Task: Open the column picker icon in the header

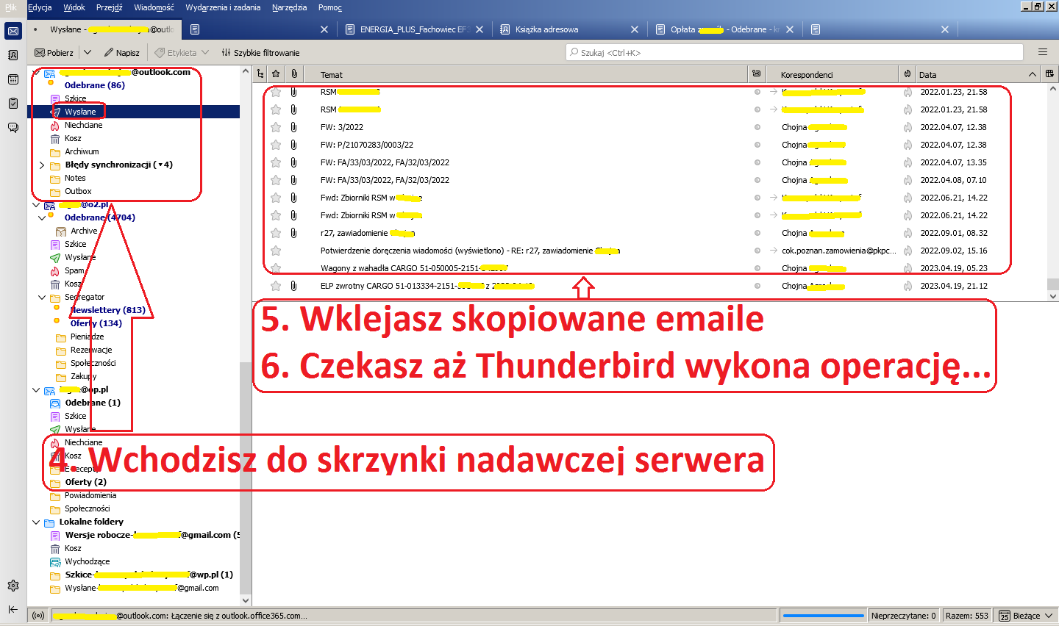Action: pos(1049,74)
